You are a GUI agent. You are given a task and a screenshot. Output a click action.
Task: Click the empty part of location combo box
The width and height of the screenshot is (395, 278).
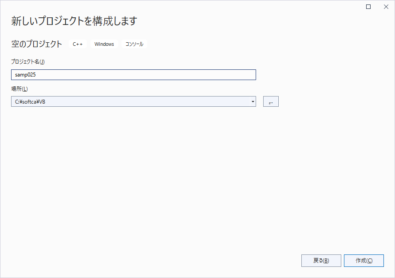[155, 101]
